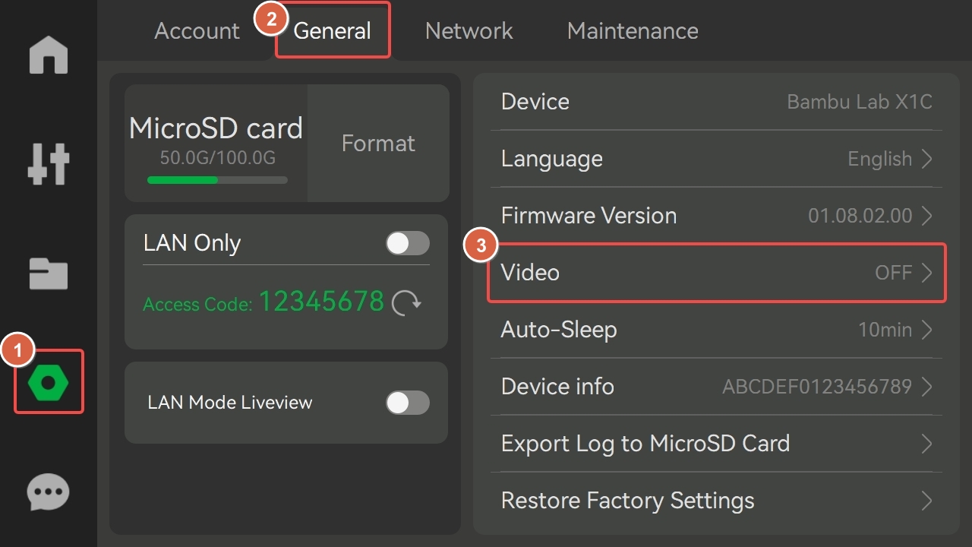Click the MicroSD storage usage bar
The width and height of the screenshot is (972, 547).
tap(217, 180)
